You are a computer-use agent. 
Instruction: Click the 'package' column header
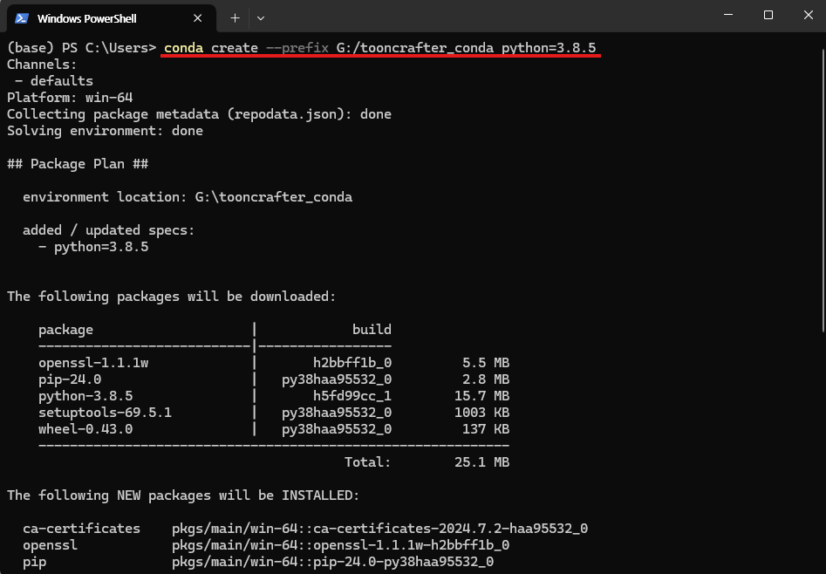click(65, 330)
